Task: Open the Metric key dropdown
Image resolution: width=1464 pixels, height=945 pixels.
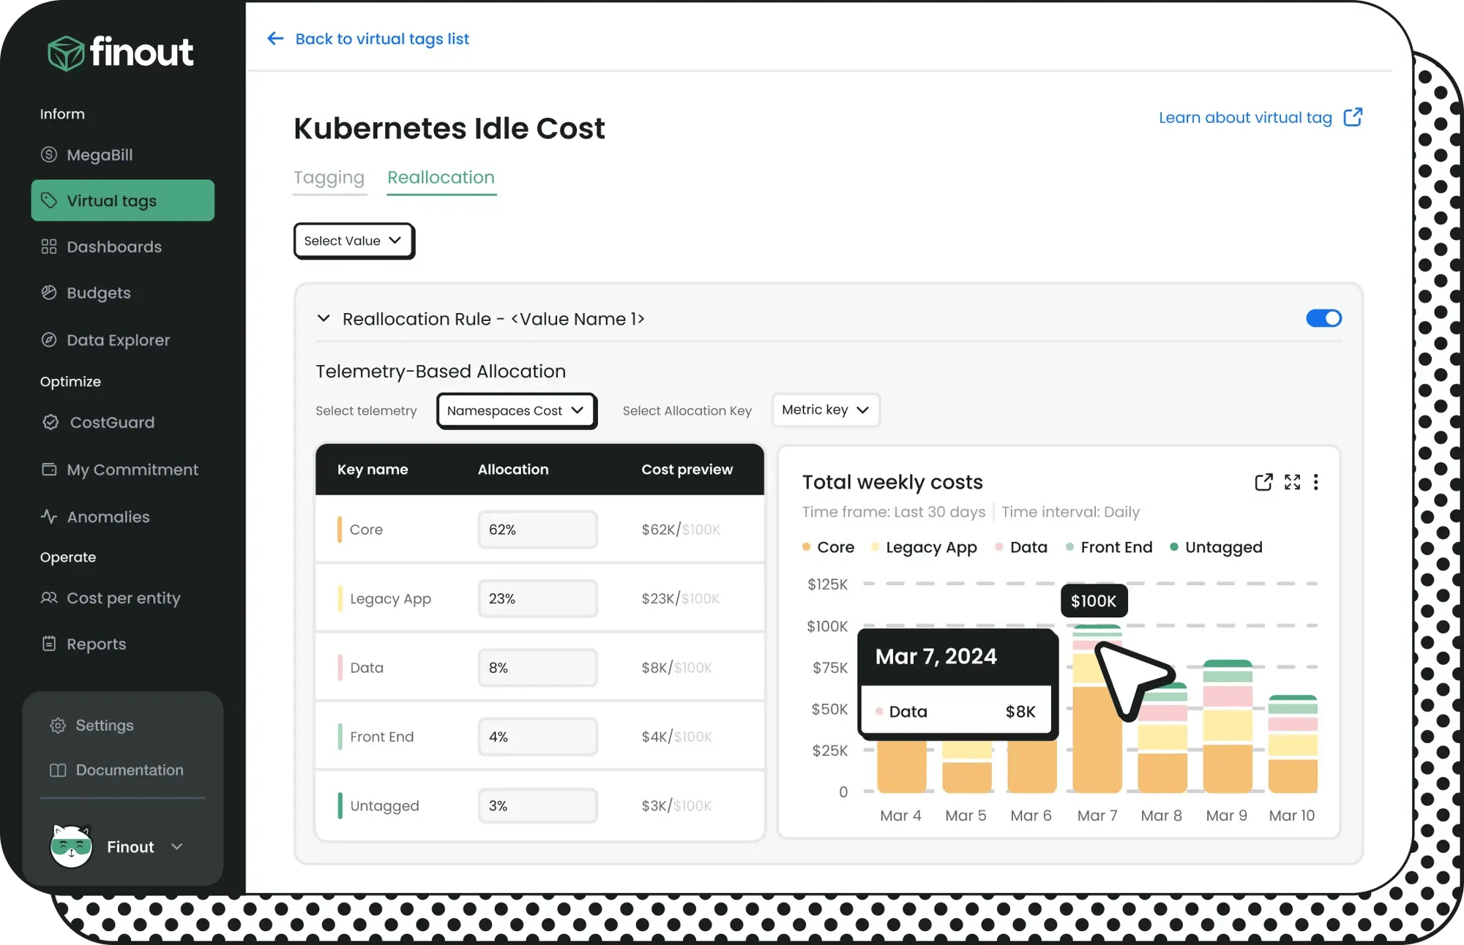Action: [x=825, y=410]
